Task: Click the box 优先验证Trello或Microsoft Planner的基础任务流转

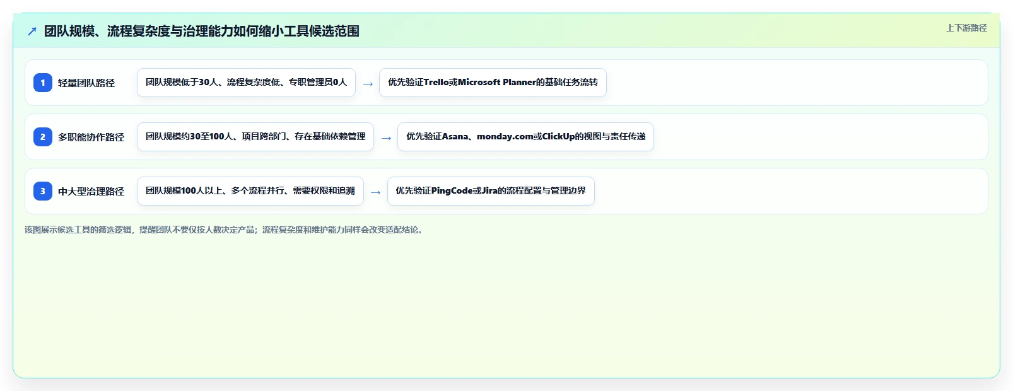Action: [x=493, y=83]
